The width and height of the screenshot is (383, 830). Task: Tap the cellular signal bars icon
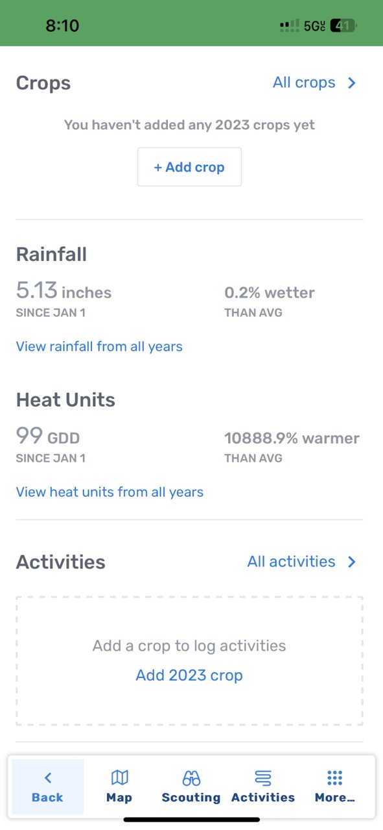click(x=290, y=26)
